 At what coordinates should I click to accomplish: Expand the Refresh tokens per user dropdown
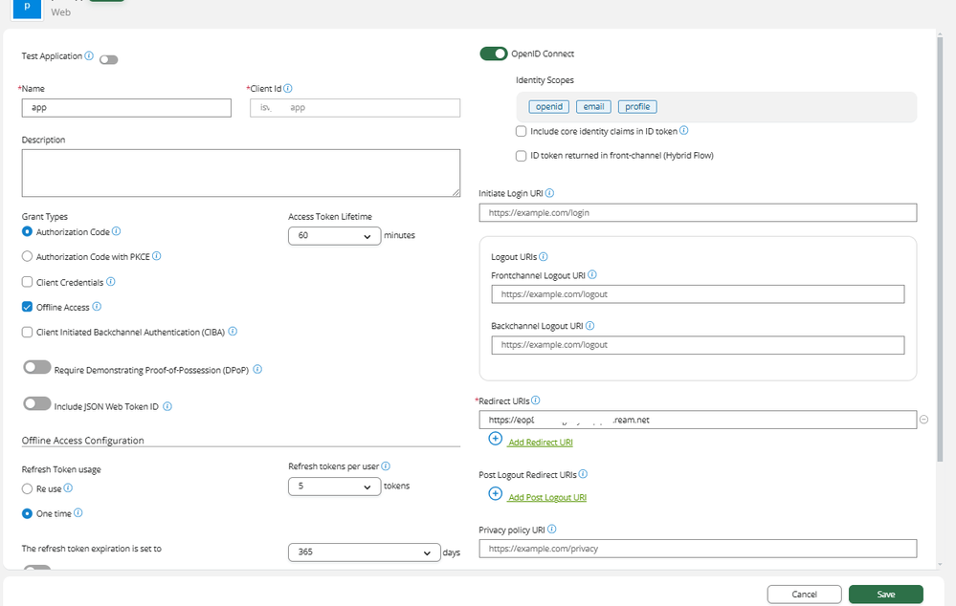tap(334, 487)
